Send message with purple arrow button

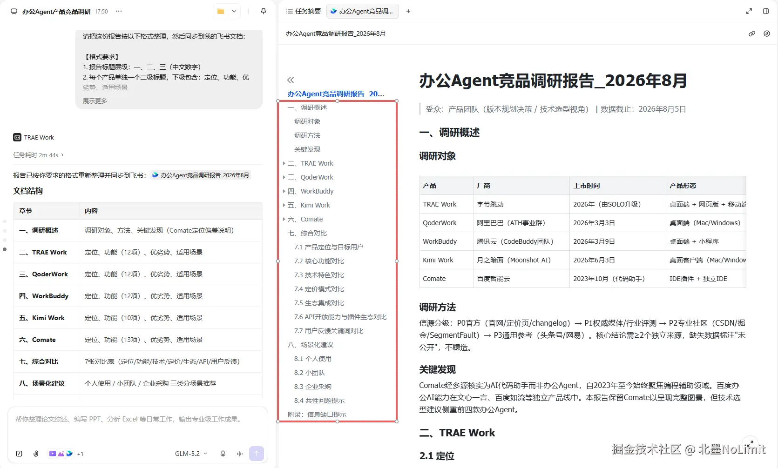click(x=257, y=454)
